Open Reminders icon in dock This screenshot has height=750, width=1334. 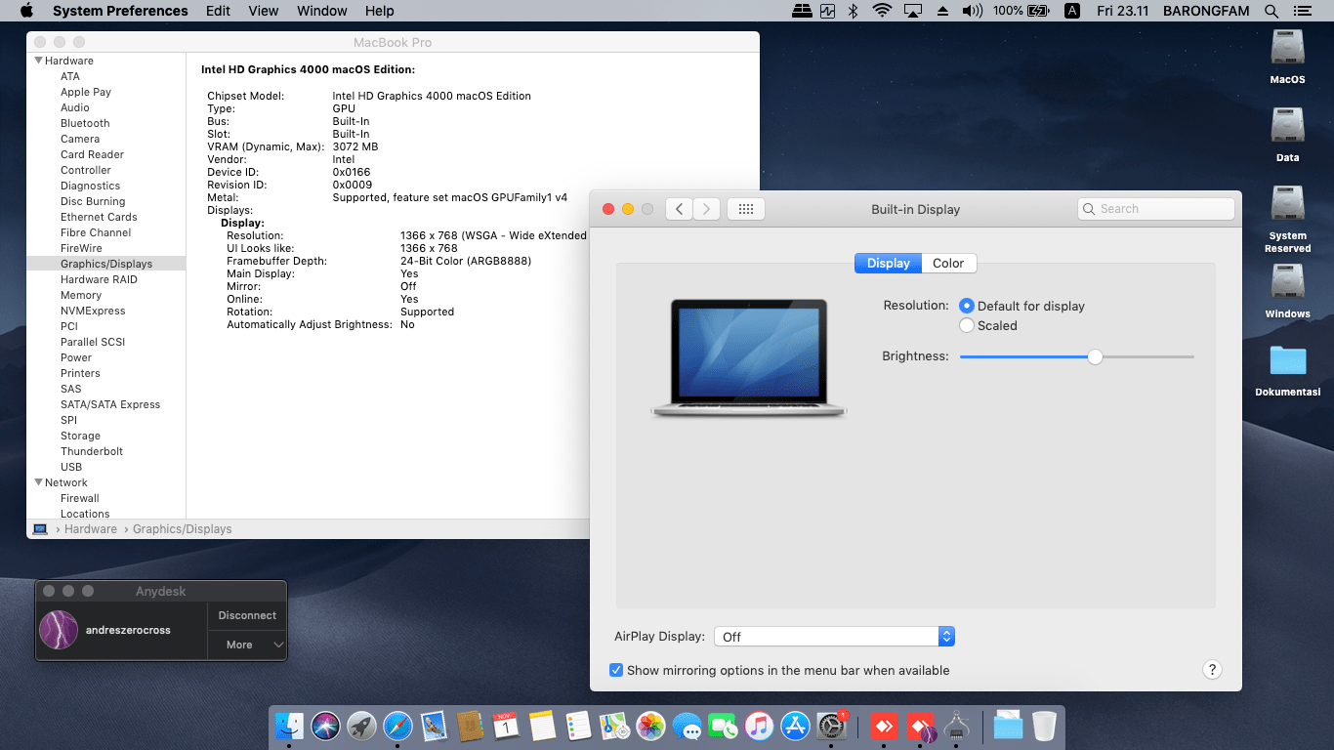click(x=578, y=726)
